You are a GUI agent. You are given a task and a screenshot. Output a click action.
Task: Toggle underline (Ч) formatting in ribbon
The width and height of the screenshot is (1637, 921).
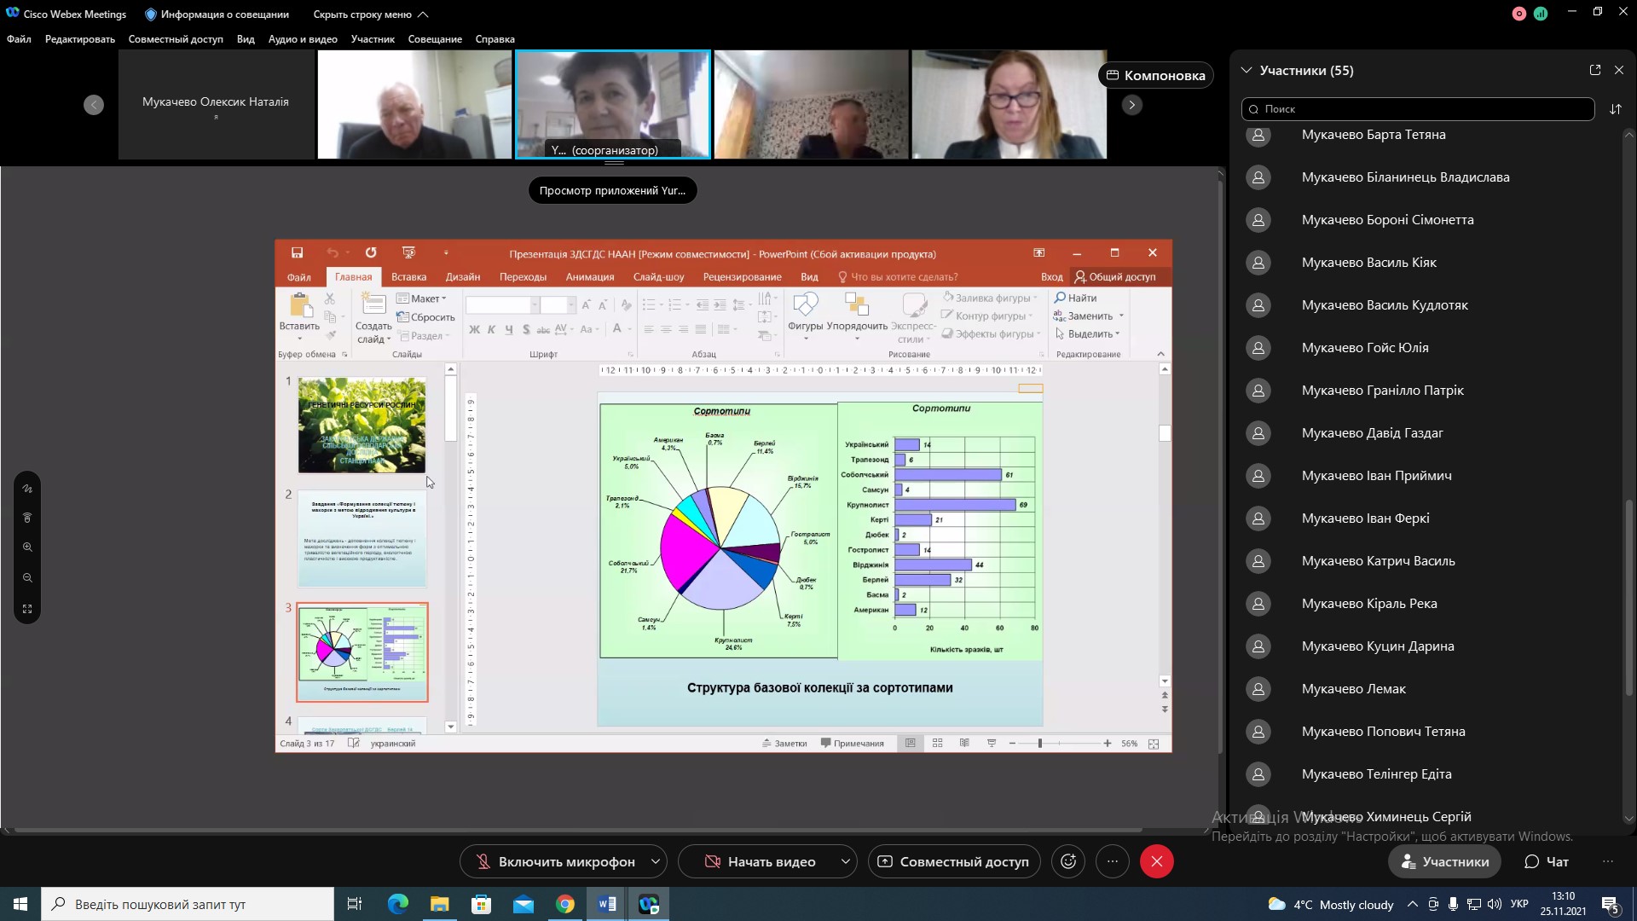[x=509, y=329]
